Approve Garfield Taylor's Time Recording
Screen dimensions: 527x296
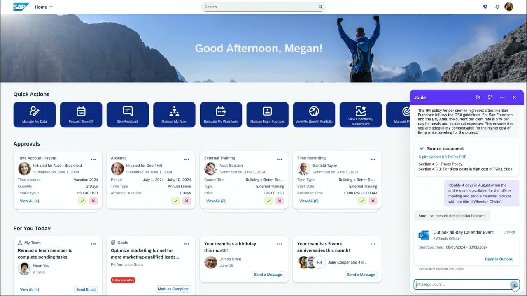362,201
